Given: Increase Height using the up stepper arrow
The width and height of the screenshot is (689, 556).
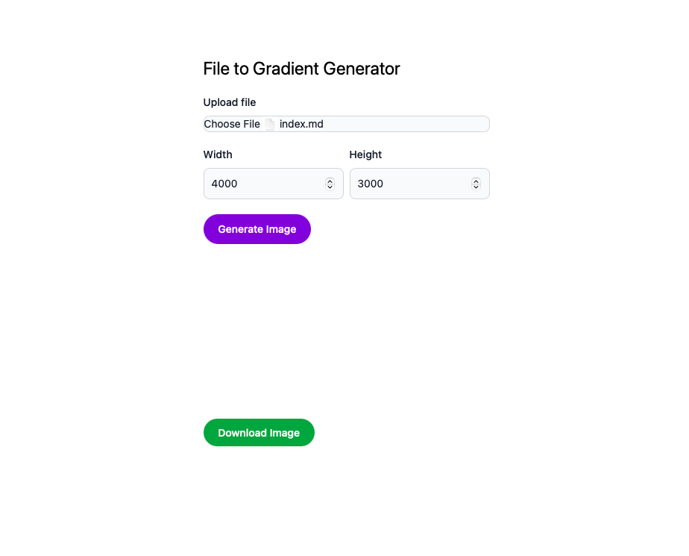Looking at the screenshot, I should pyautogui.click(x=476, y=181).
